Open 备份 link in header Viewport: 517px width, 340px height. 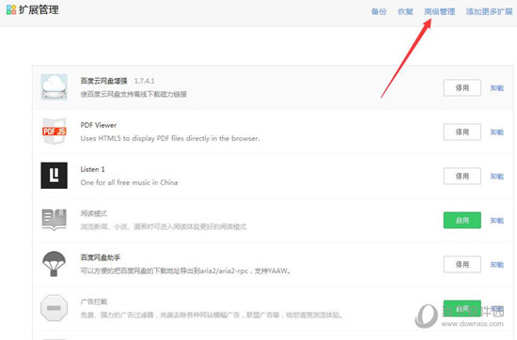coord(379,11)
